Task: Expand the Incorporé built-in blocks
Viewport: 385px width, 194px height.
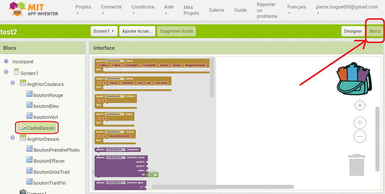Action: [x=6, y=61]
